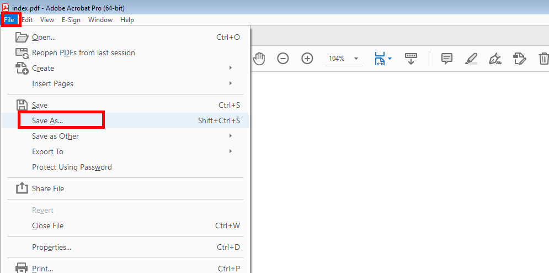Expand the Create submenu

click(125, 68)
